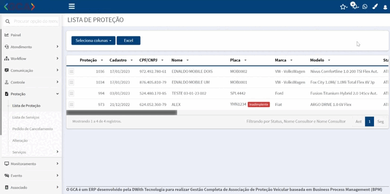Open favorites star icon in header
The image size is (390, 194).
343,7
